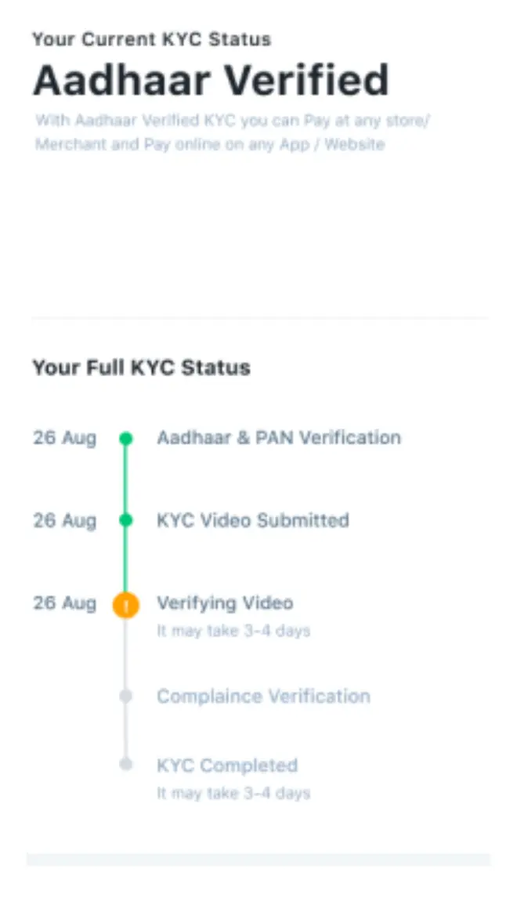Click the 26 Aug date beside Verifying Video
The width and height of the screenshot is (517, 919).
tap(63, 603)
